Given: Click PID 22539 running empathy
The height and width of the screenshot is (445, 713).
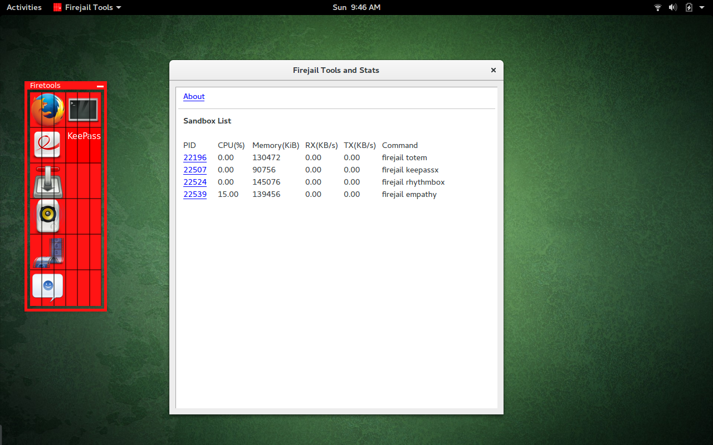Looking at the screenshot, I should pyautogui.click(x=195, y=195).
